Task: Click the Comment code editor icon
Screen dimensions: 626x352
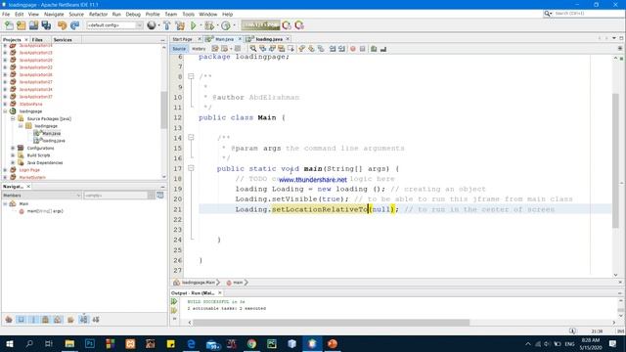Action: click(x=374, y=49)
